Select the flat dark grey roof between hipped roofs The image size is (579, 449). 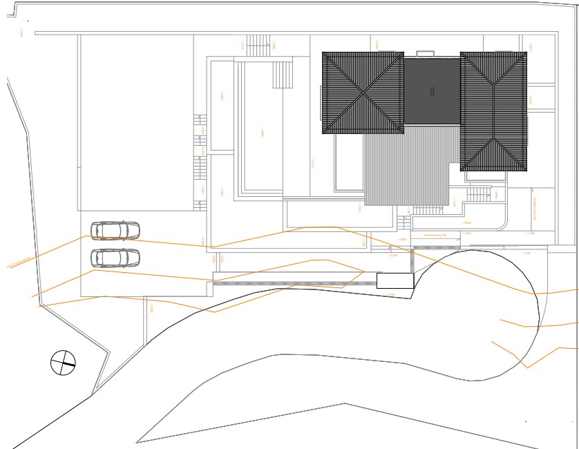pyautogui.click(x=433, y=91)
